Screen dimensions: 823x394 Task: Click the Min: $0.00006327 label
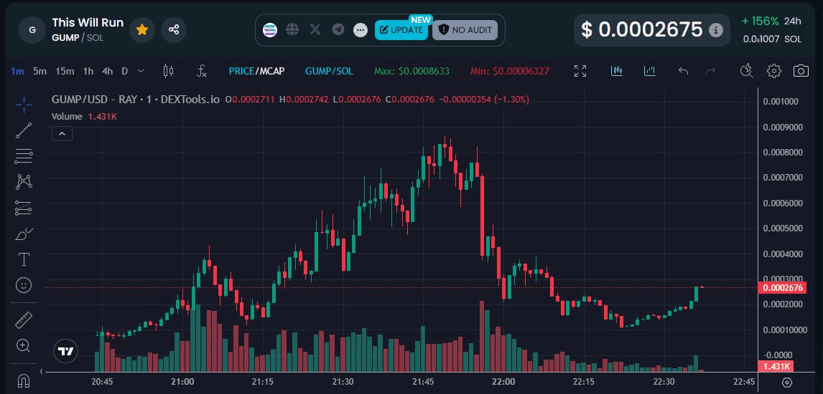511,71
